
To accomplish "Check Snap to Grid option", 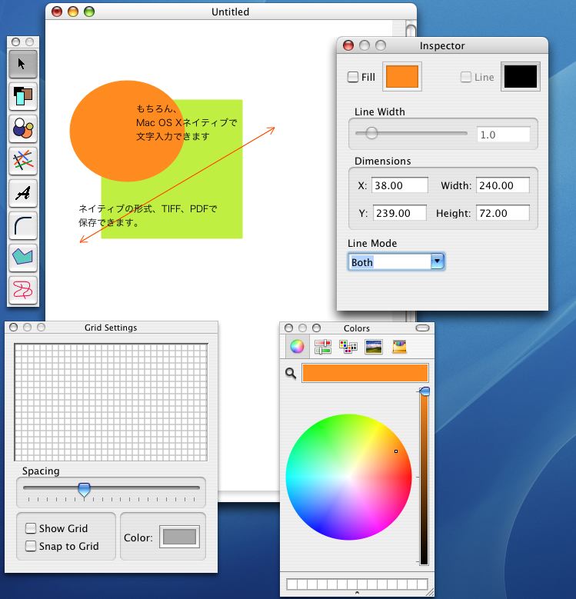I will 31,546.
